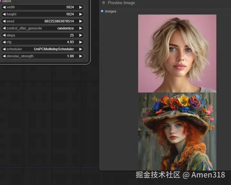Click the left arrow on width field
The width and height of the screenshot is (231, 185).
(x=4, y=7)
